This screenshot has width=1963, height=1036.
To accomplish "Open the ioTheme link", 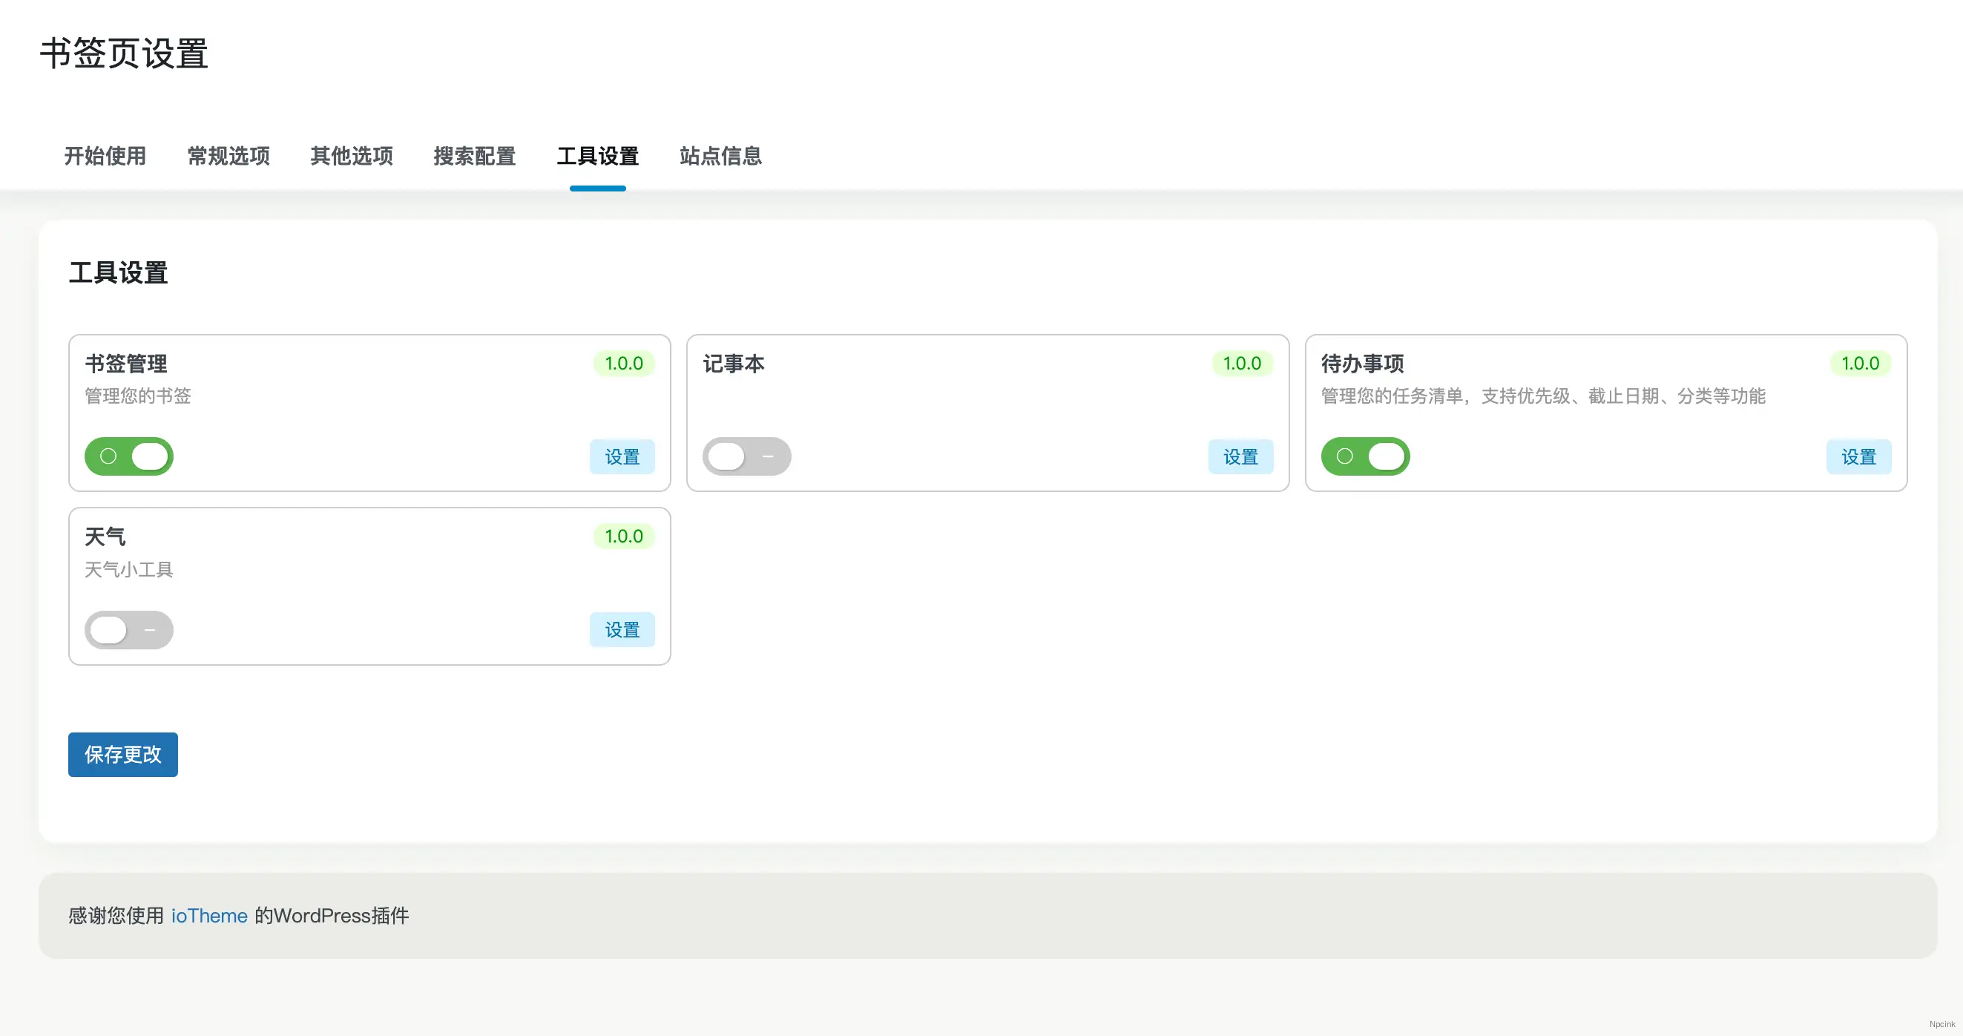I will (208, 916).
